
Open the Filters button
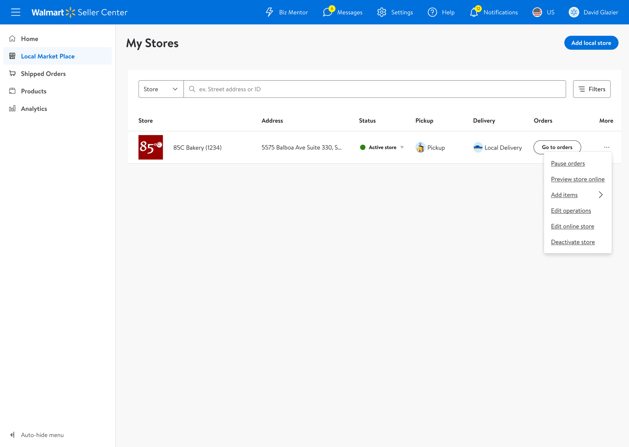pyautogui.click(x=592, y=89)
